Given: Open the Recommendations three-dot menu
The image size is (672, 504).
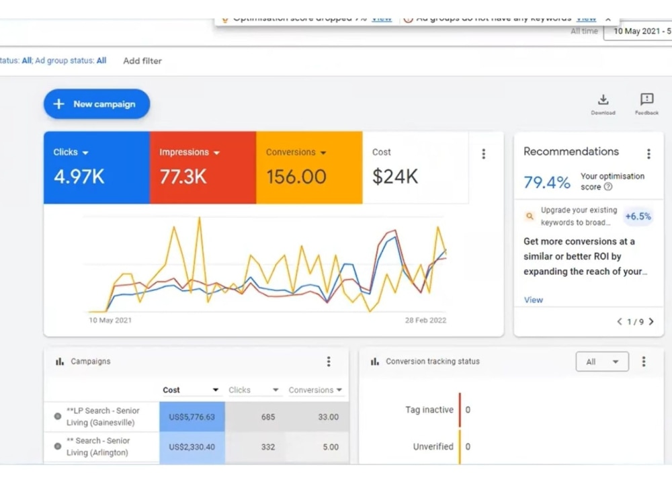Looking at the screenshot, I should 648,154.
